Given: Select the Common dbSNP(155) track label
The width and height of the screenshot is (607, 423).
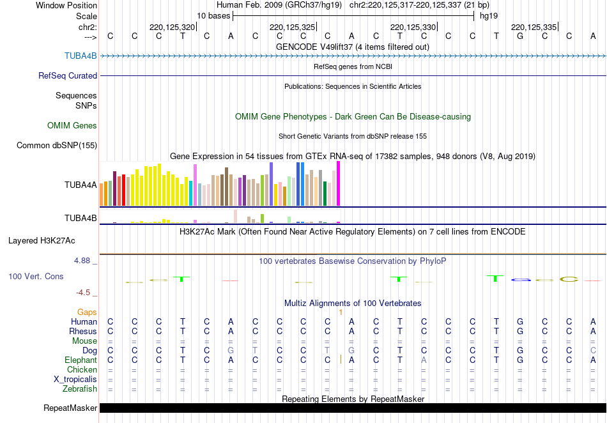Looking at the screenshot, I should 57,145.
